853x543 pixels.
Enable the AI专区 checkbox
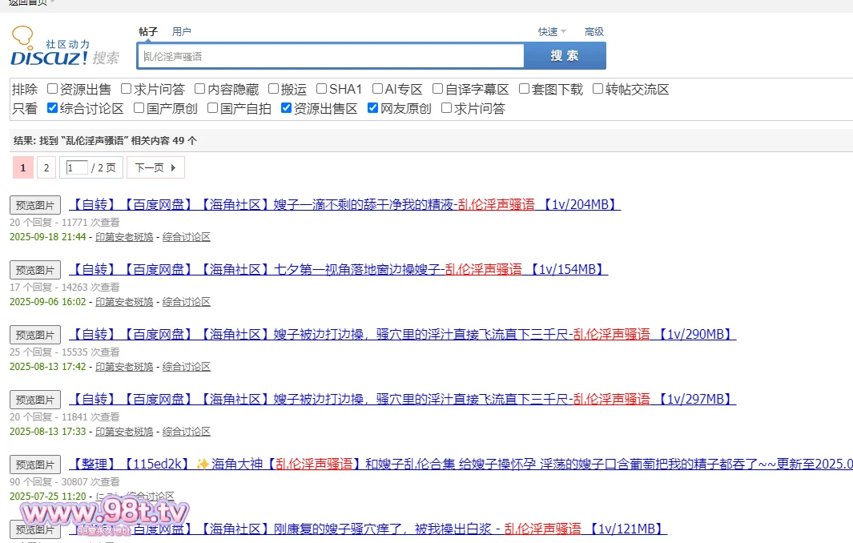377,89
